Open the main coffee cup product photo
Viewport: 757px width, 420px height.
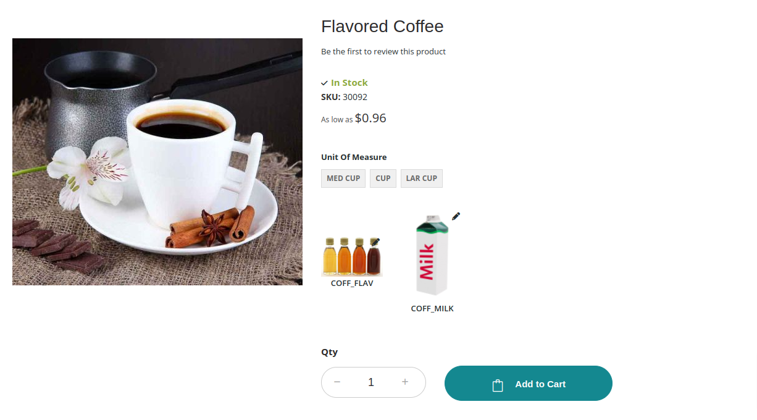click(157, 162)
